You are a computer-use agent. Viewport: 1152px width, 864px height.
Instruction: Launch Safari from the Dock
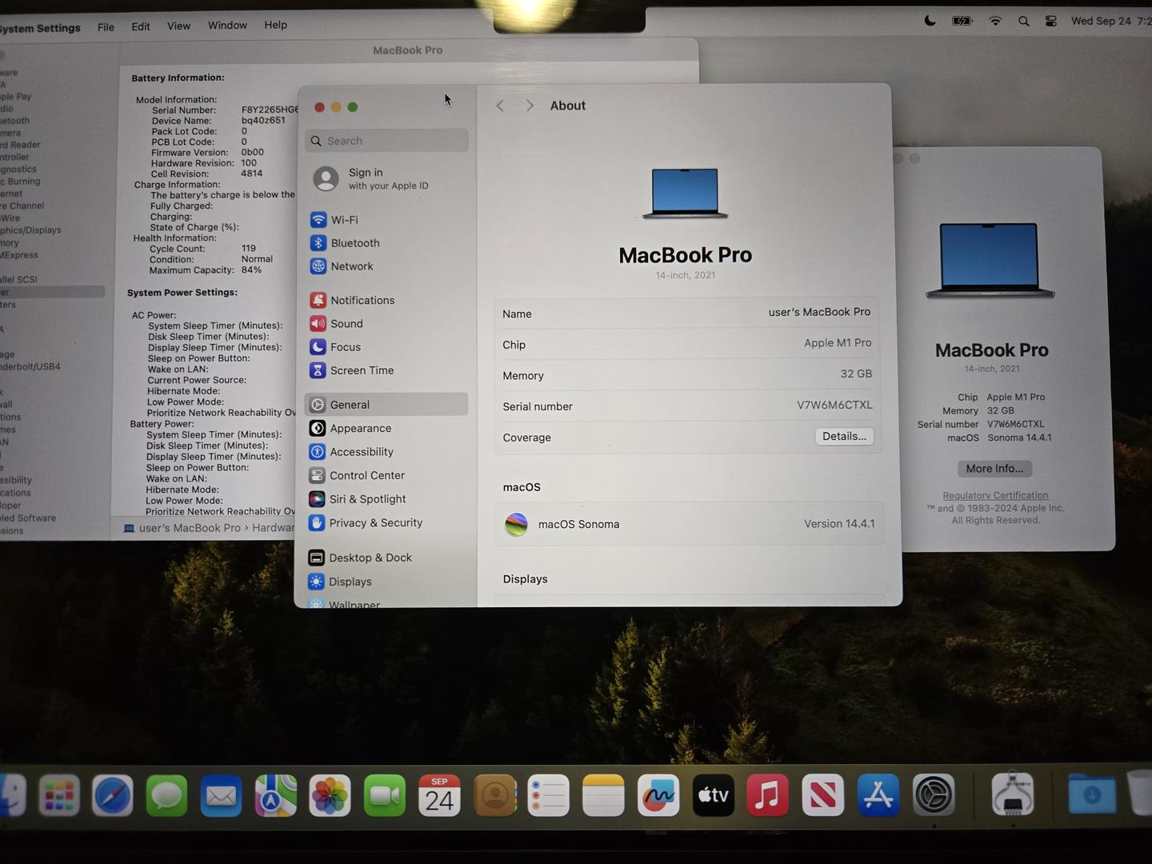click(x=113, y=796)
